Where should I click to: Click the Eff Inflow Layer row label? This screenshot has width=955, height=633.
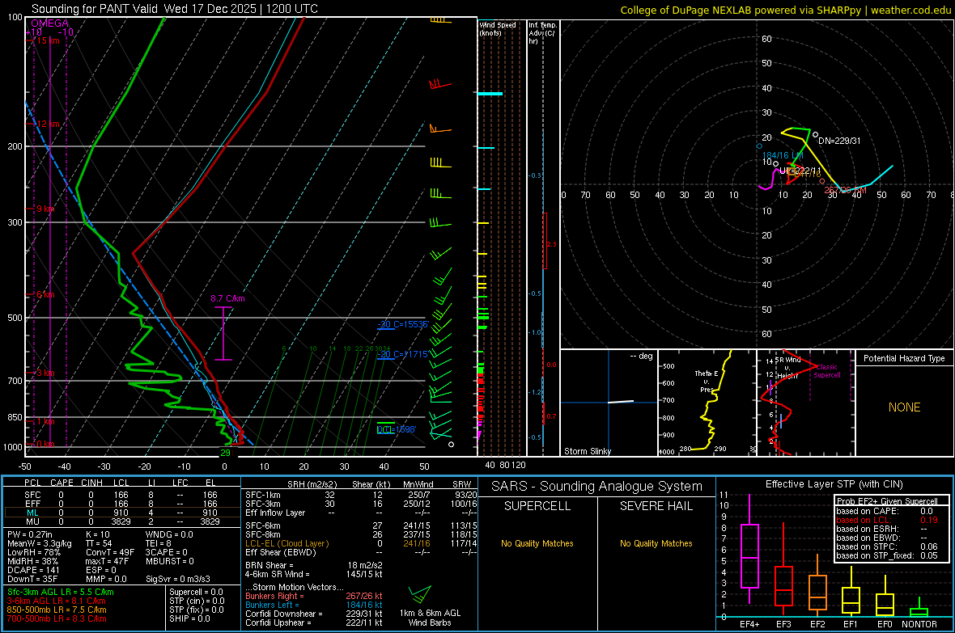tap(275, 513)
